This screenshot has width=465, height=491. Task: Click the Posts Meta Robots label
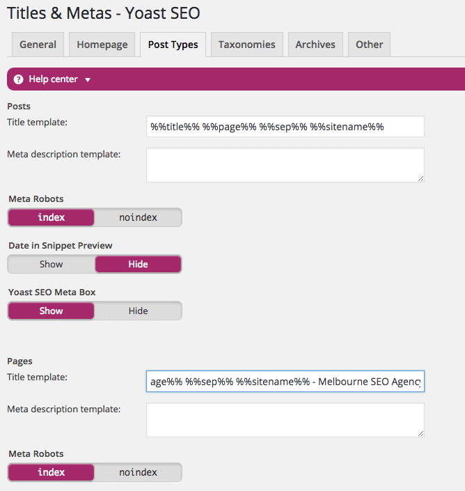(x=36, y=199)
